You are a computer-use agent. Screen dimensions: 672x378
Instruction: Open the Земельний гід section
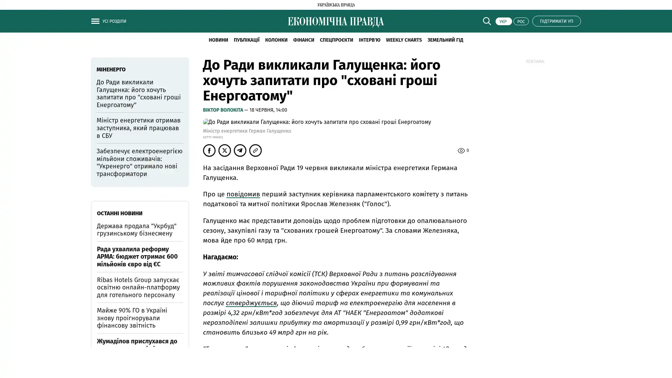(445, 40)
